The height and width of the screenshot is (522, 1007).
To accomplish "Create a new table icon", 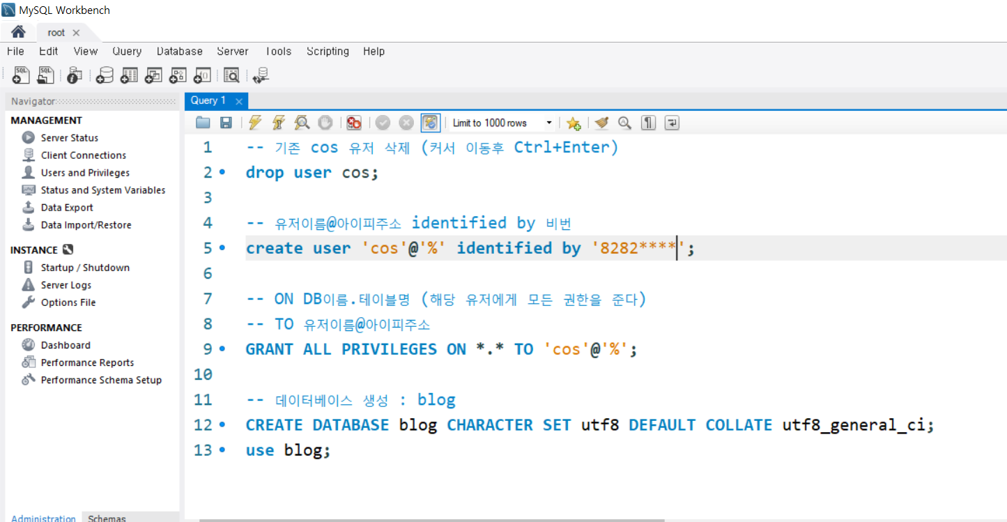I will [x=129, y=75].
